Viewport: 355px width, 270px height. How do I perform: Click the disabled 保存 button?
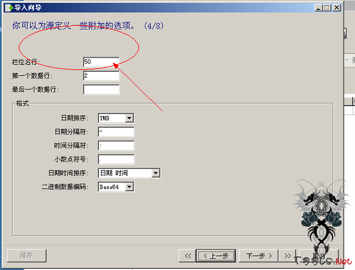(26, 256)
